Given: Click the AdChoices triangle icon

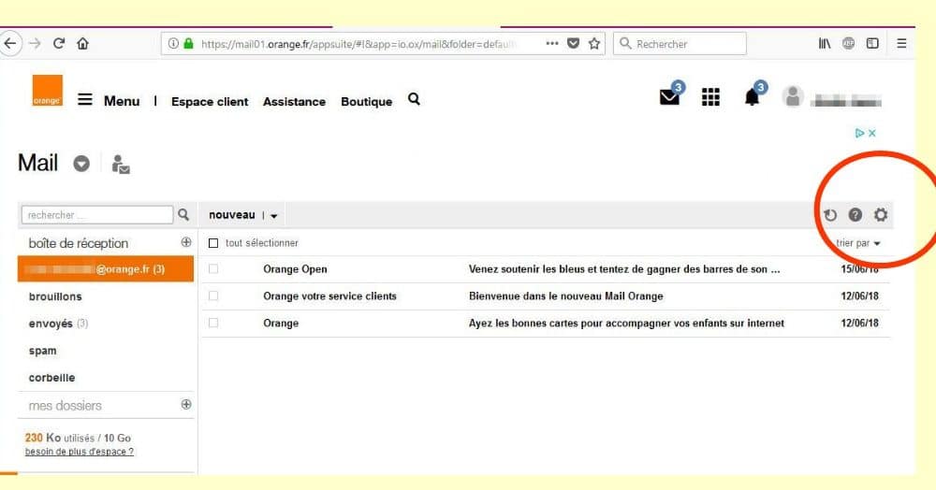Looking at the screenshot, I should tap(859, 133).
